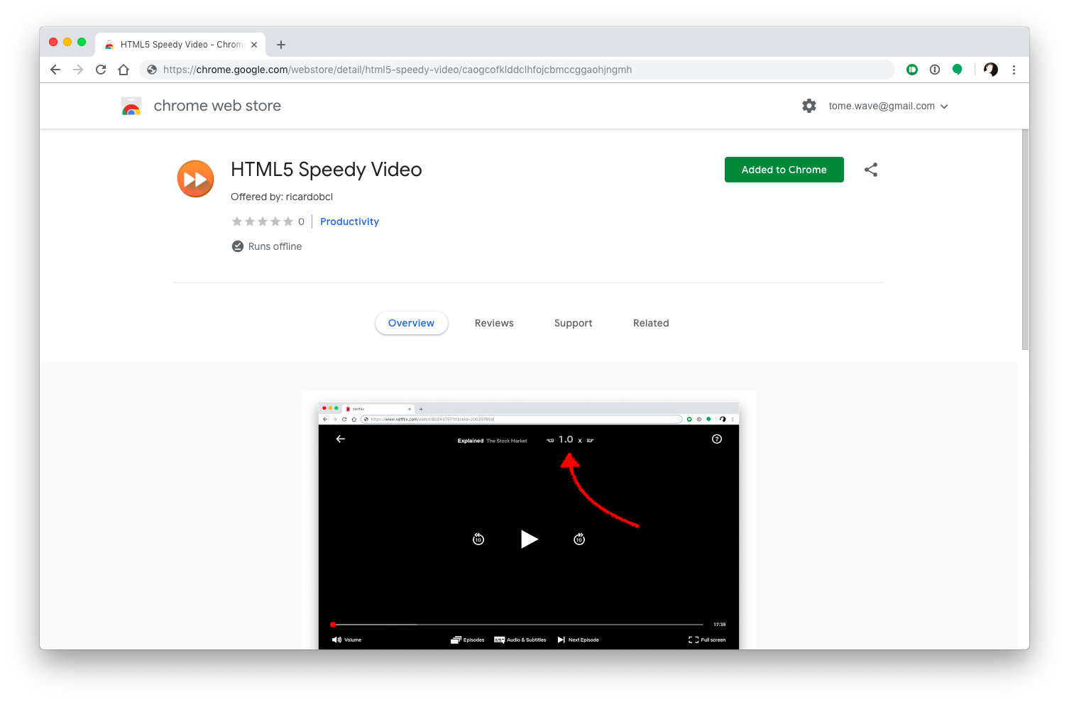Click forward 10 seconds icon in preview
The width and height of the screenshot is (1069, 702).
579,539
